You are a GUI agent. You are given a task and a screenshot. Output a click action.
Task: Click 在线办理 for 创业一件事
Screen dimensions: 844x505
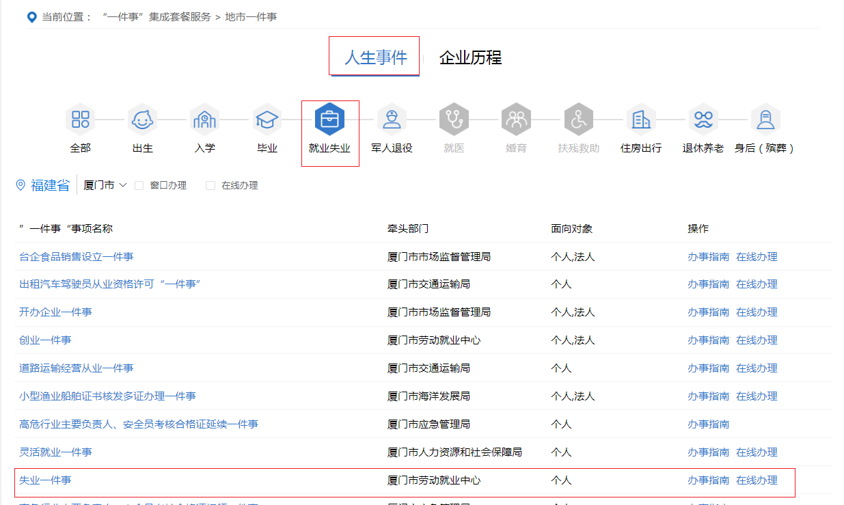click(757, 340)
